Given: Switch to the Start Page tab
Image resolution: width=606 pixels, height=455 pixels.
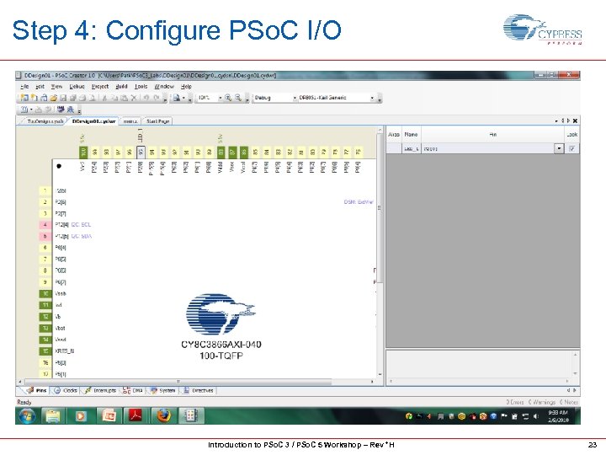Looking at the screenshot, I should coord(157,121).
